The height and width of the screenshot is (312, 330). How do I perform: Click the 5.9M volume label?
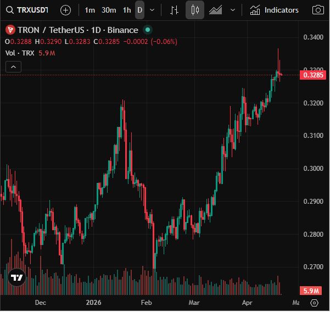(311, 291)
